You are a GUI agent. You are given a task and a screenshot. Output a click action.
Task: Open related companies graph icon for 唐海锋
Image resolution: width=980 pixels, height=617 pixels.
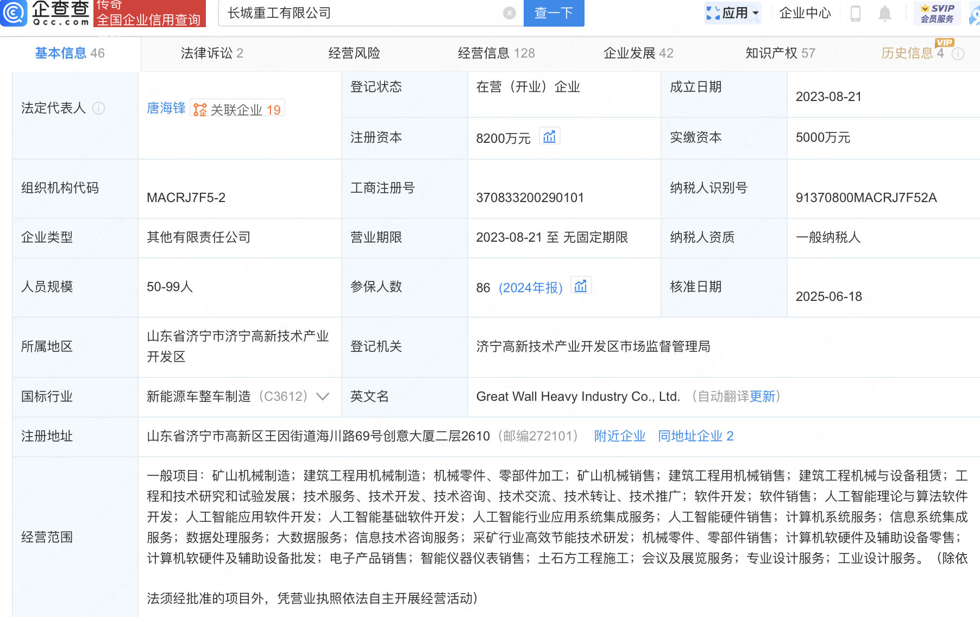point(200,110)
